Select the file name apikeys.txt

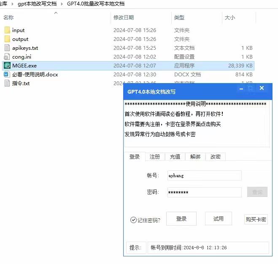(x=25, y=48)
